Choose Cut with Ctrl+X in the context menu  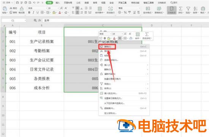click(x=124, y=51)
